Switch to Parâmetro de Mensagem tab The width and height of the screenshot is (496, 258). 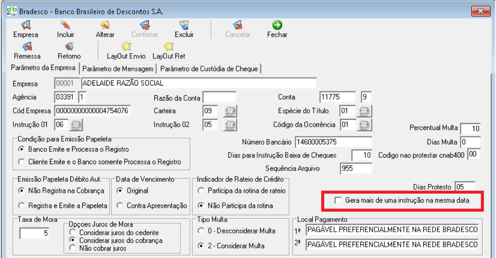tap(118, 68)
